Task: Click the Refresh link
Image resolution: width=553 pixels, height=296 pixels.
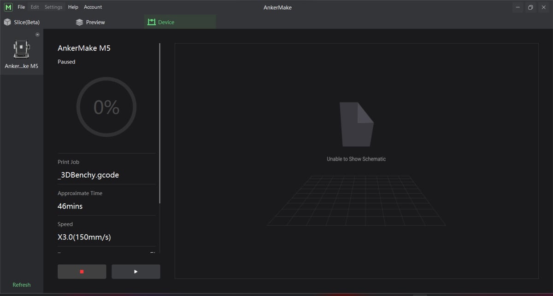Action: coord(22,285)
